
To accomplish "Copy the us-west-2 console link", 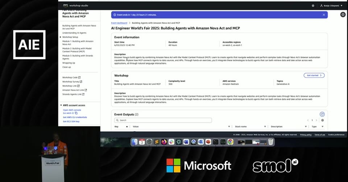I will coord(76,113).
